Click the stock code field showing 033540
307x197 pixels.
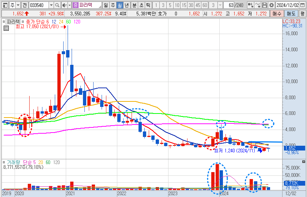pyautogui.click(x=39, y=5)
